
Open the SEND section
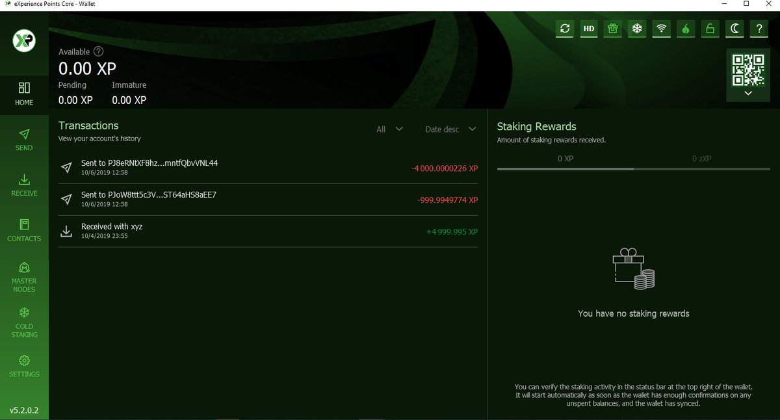pyautogui.click(x=24, y=139)
